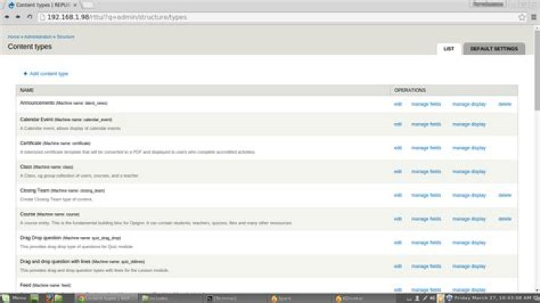This screenshot has height=303, width=540.
Task: Click the browser forward arrow button
Action: (x=17, y=16)
